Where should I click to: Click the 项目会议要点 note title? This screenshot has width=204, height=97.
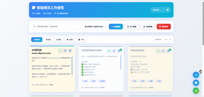point(137,50)
